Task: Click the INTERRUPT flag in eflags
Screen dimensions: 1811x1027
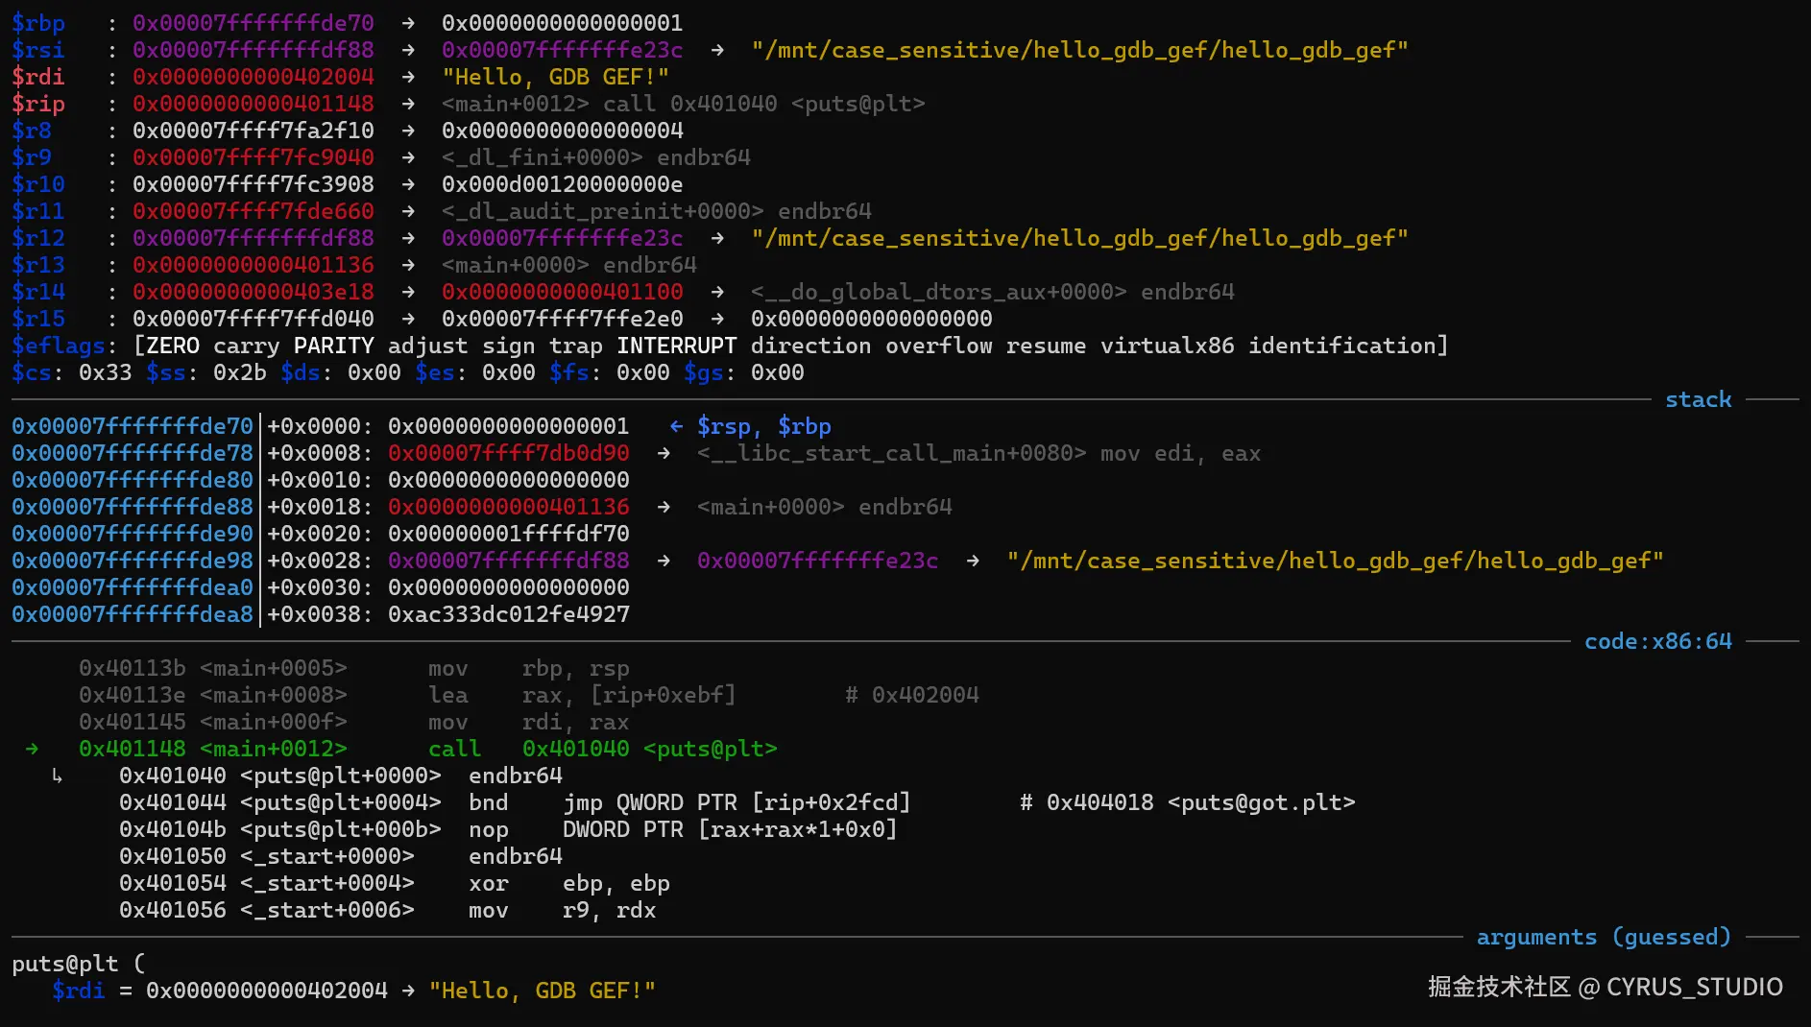Action: point(676,346)
